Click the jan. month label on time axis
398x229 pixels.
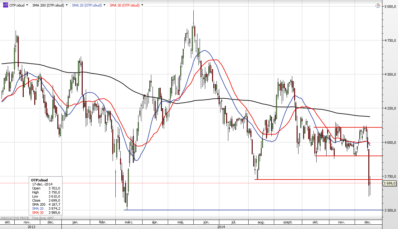coord(75,222)
